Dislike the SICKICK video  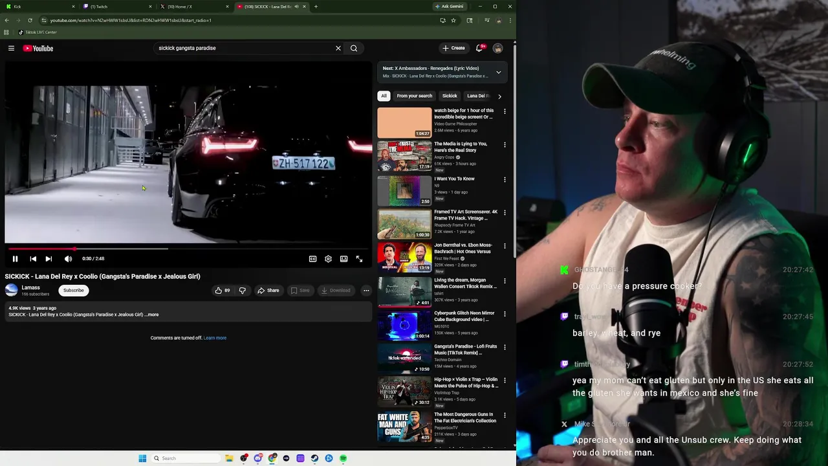point(243,291)
